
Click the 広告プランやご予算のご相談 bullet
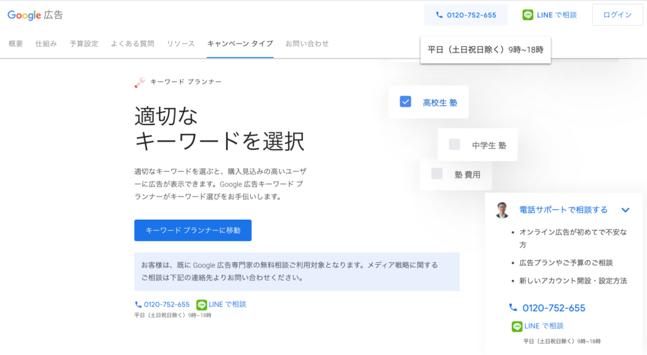566,263
